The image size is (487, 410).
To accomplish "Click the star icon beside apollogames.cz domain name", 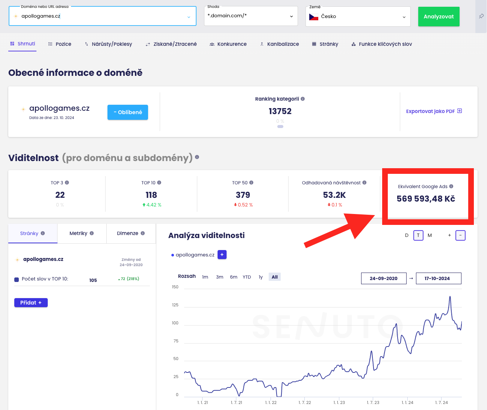I will coord(23,109).
